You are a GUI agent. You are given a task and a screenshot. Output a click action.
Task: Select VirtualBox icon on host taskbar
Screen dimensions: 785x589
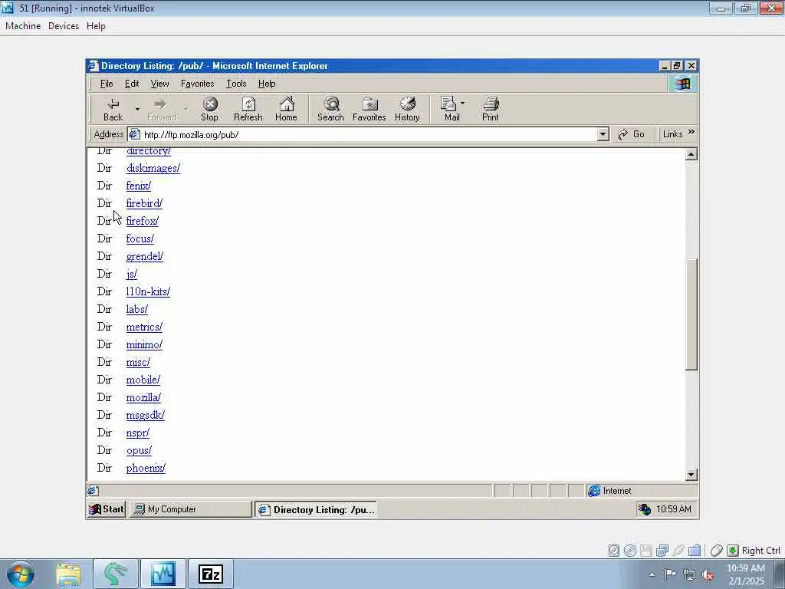coord(163,574)
